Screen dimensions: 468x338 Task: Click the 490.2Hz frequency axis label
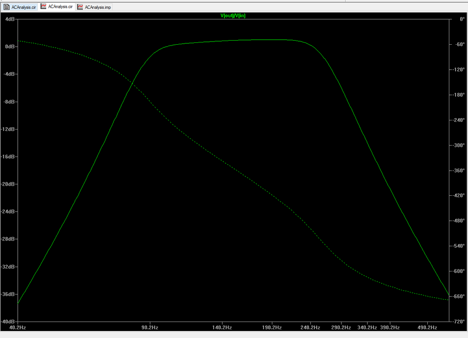pos(427,328)
